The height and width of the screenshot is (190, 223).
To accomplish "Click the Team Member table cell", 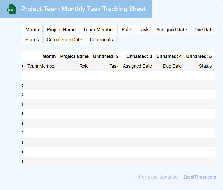I will click(x=42, y=66).
